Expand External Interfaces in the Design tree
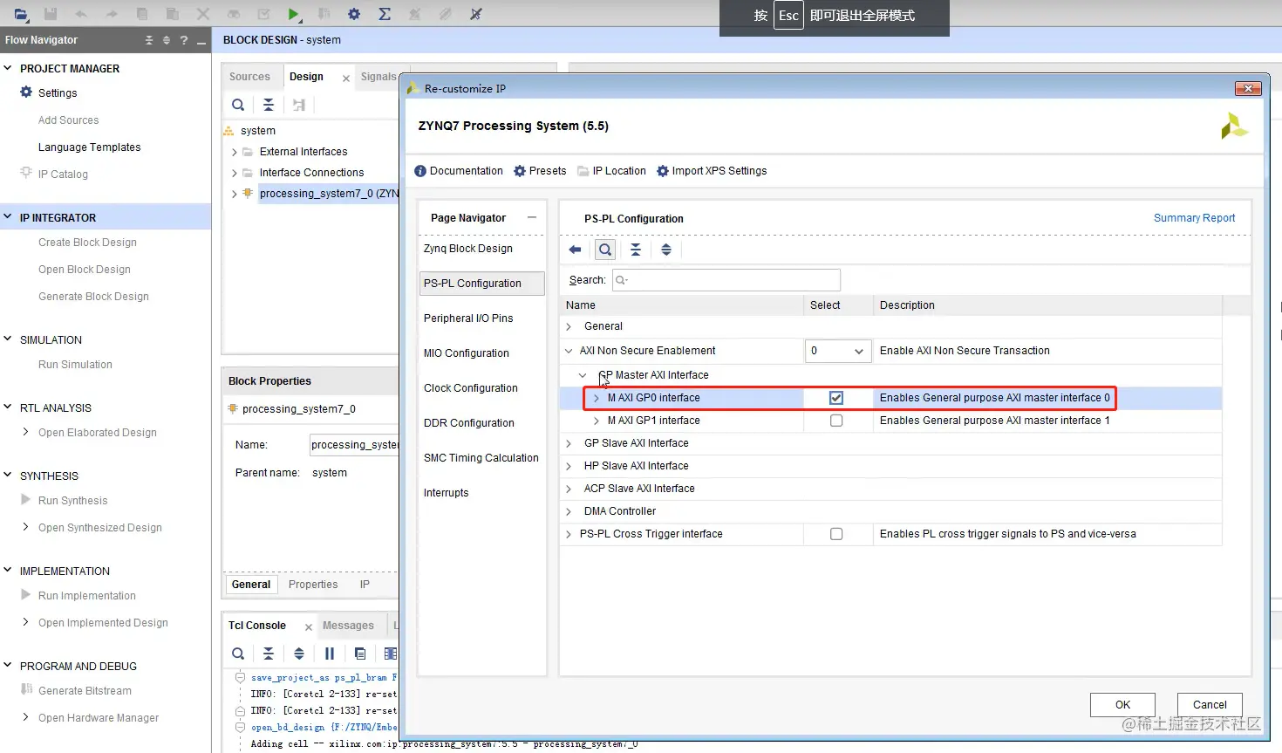 (234, 152)
